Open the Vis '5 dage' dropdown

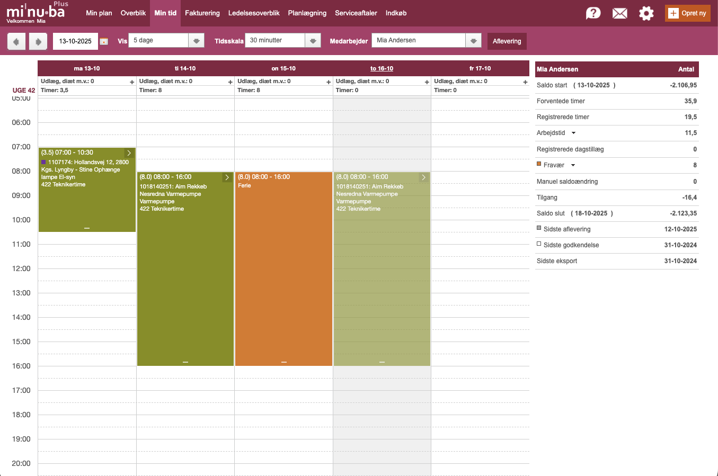click(196, 41)
